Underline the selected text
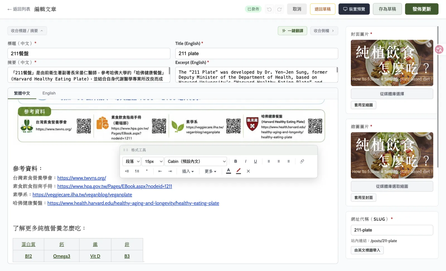446x271 pixels. pos(255,161)
